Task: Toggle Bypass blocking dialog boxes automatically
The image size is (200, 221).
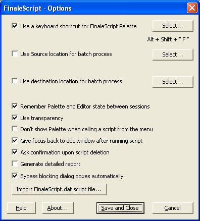Action: coord(15,176)
